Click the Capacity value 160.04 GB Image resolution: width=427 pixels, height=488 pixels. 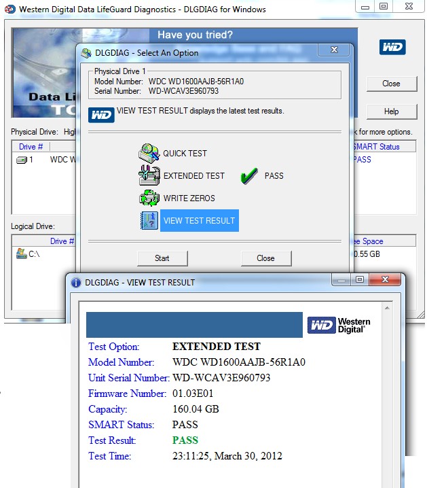click(196, 409)
